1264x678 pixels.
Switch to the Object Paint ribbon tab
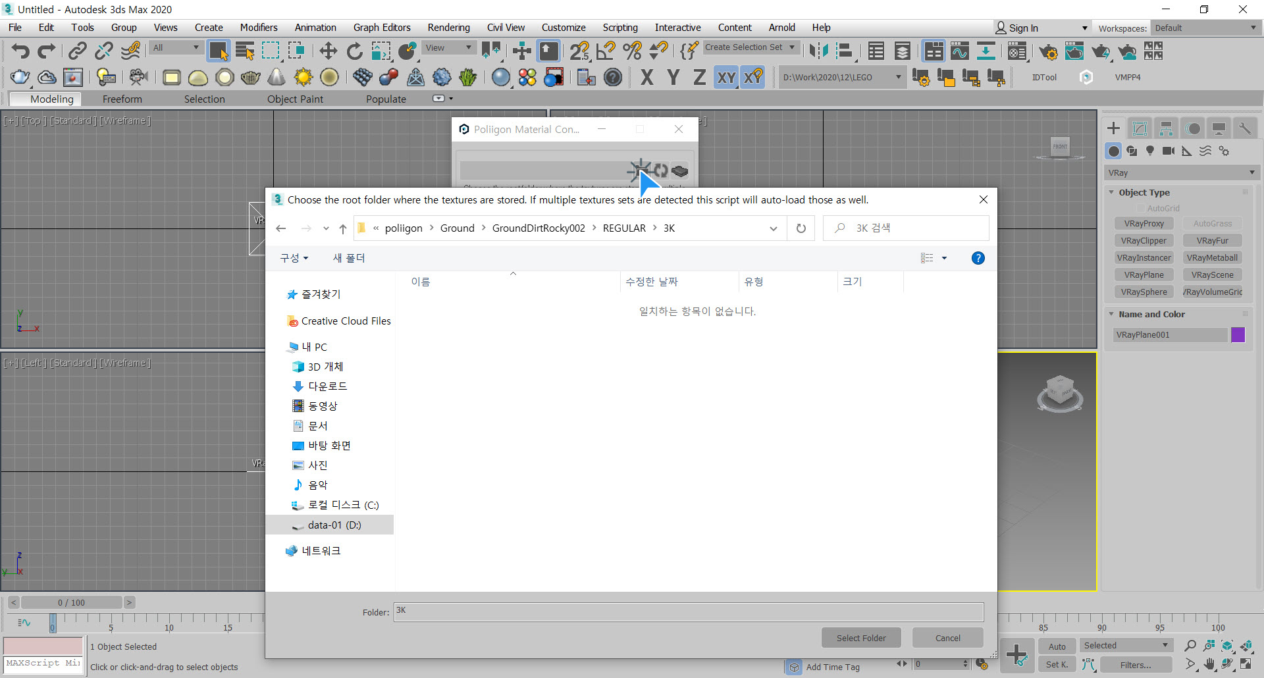click(295, 99)
